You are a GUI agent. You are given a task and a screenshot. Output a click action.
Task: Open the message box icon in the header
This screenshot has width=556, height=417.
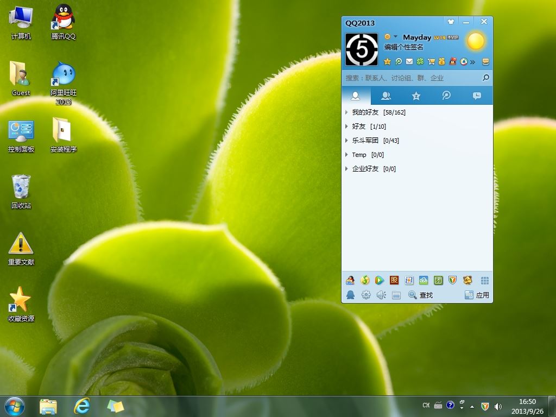[486, 62]
